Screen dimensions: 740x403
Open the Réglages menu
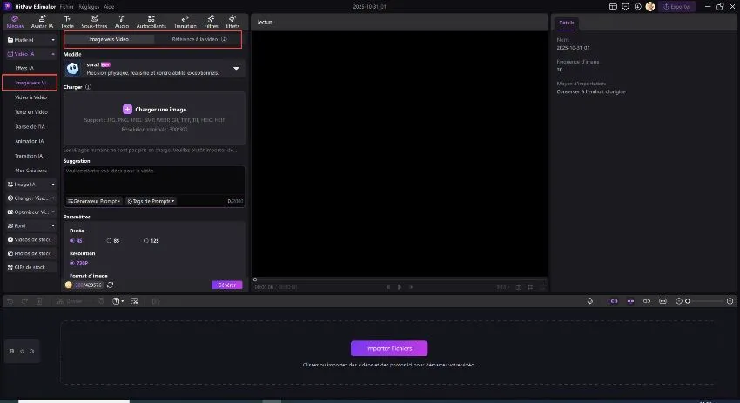[88, 6]
